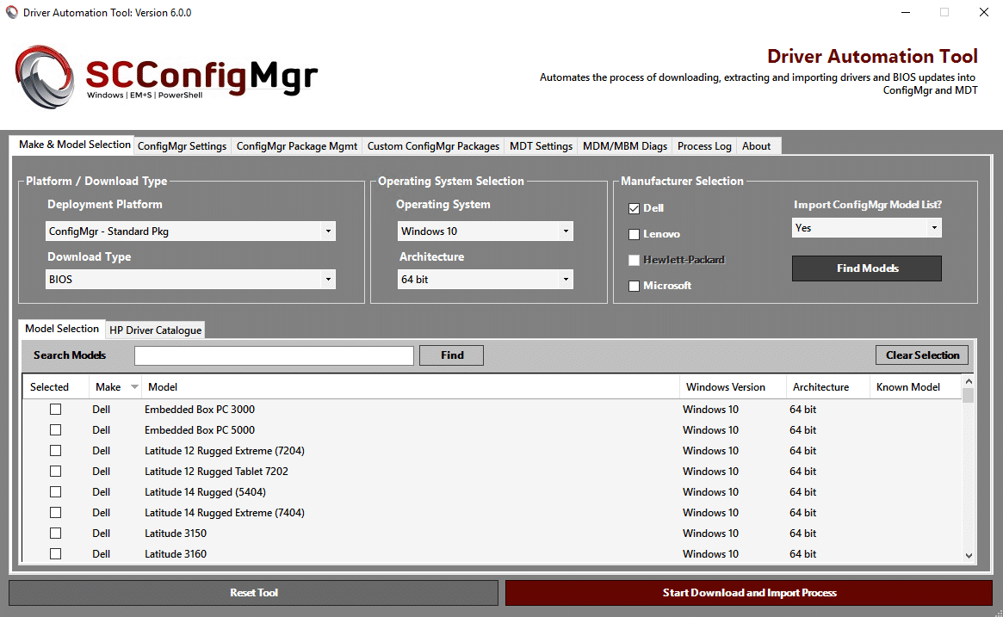This screenshot has width=1003, height=617.
Task: Click the Driver Automation Tool title bar icon
Action: pyautogui.click(x=12, y=12)
